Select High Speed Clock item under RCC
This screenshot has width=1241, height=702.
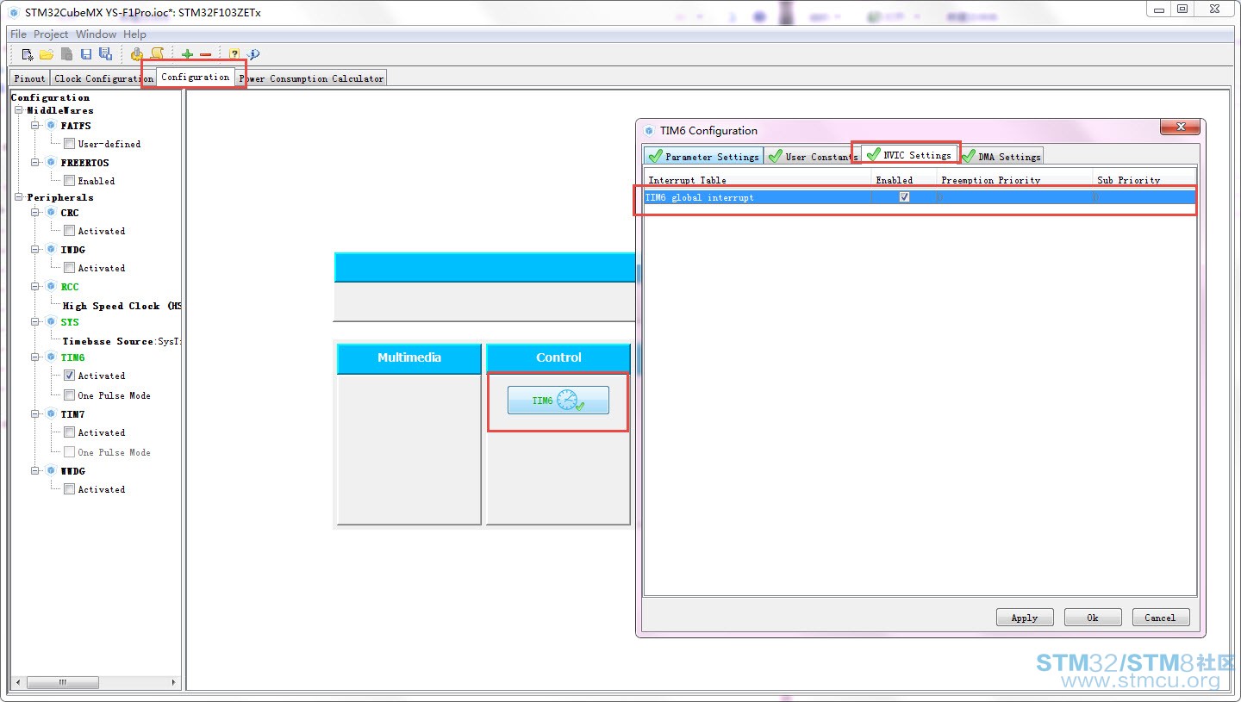click(x=122, y=306)
